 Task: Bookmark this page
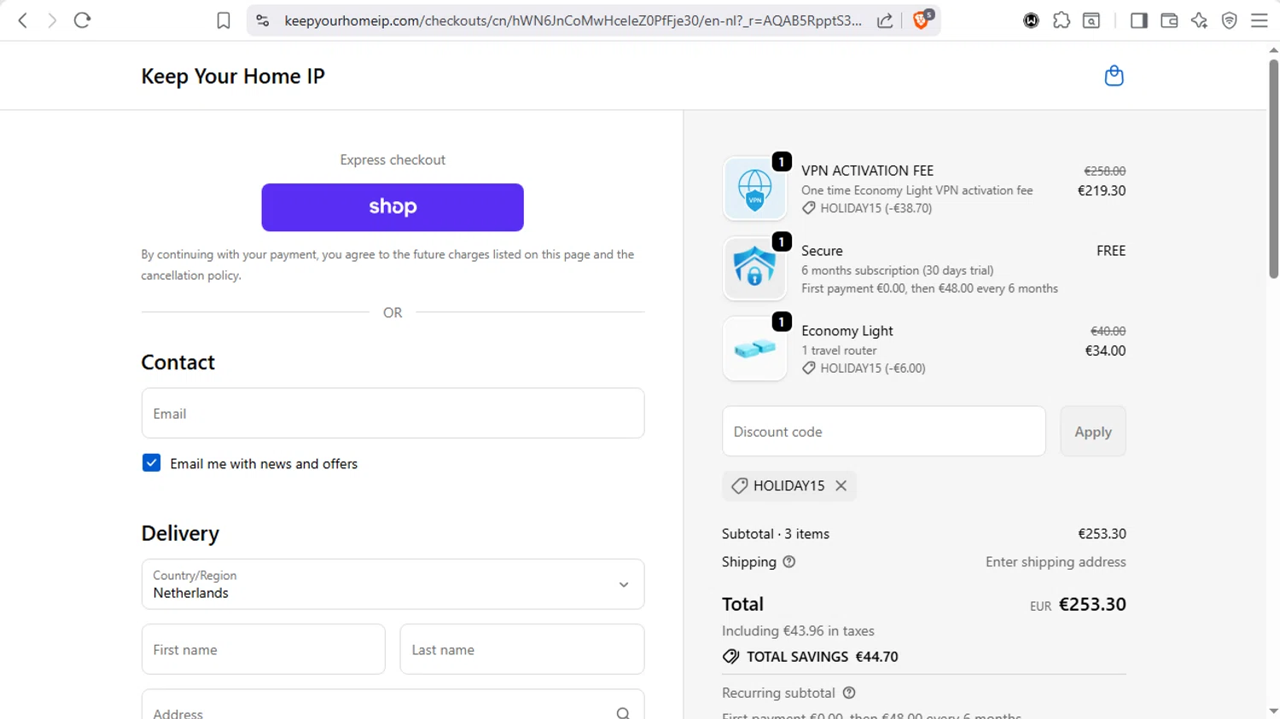[224, 20]
